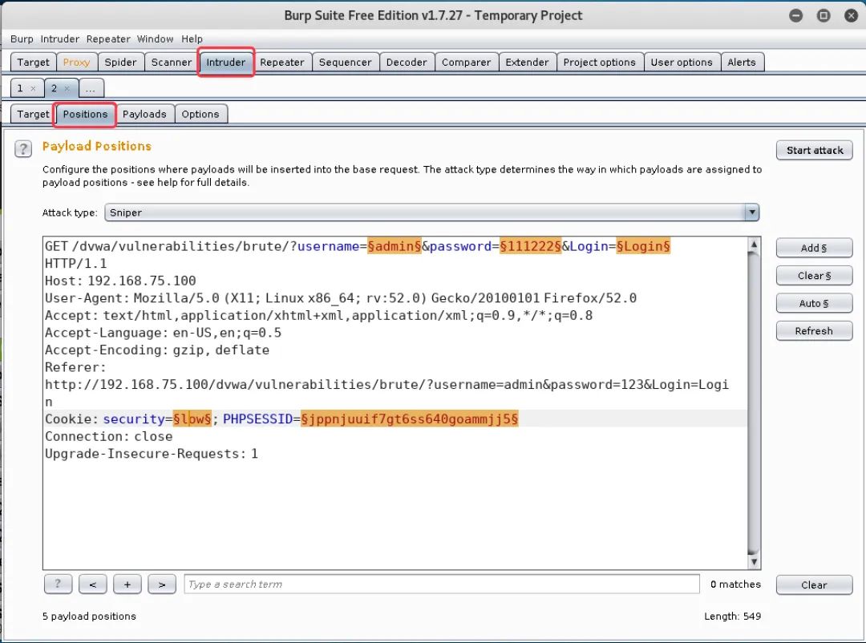
Task: Click the Auto § button
Action: tap(814, 303)
